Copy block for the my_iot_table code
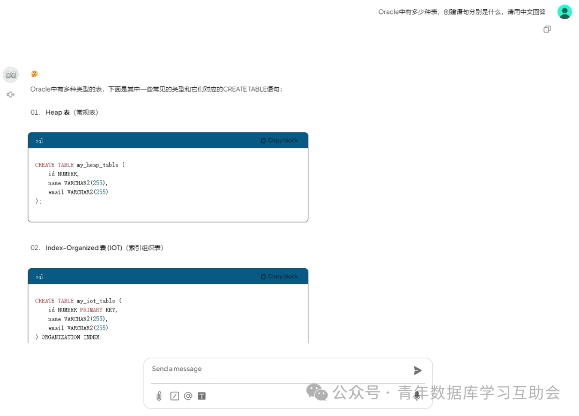 tap(279, 276)
